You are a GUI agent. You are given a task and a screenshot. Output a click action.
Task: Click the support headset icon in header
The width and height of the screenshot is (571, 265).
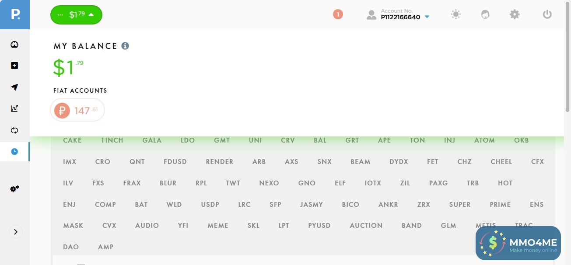click(x=485, y=15)
